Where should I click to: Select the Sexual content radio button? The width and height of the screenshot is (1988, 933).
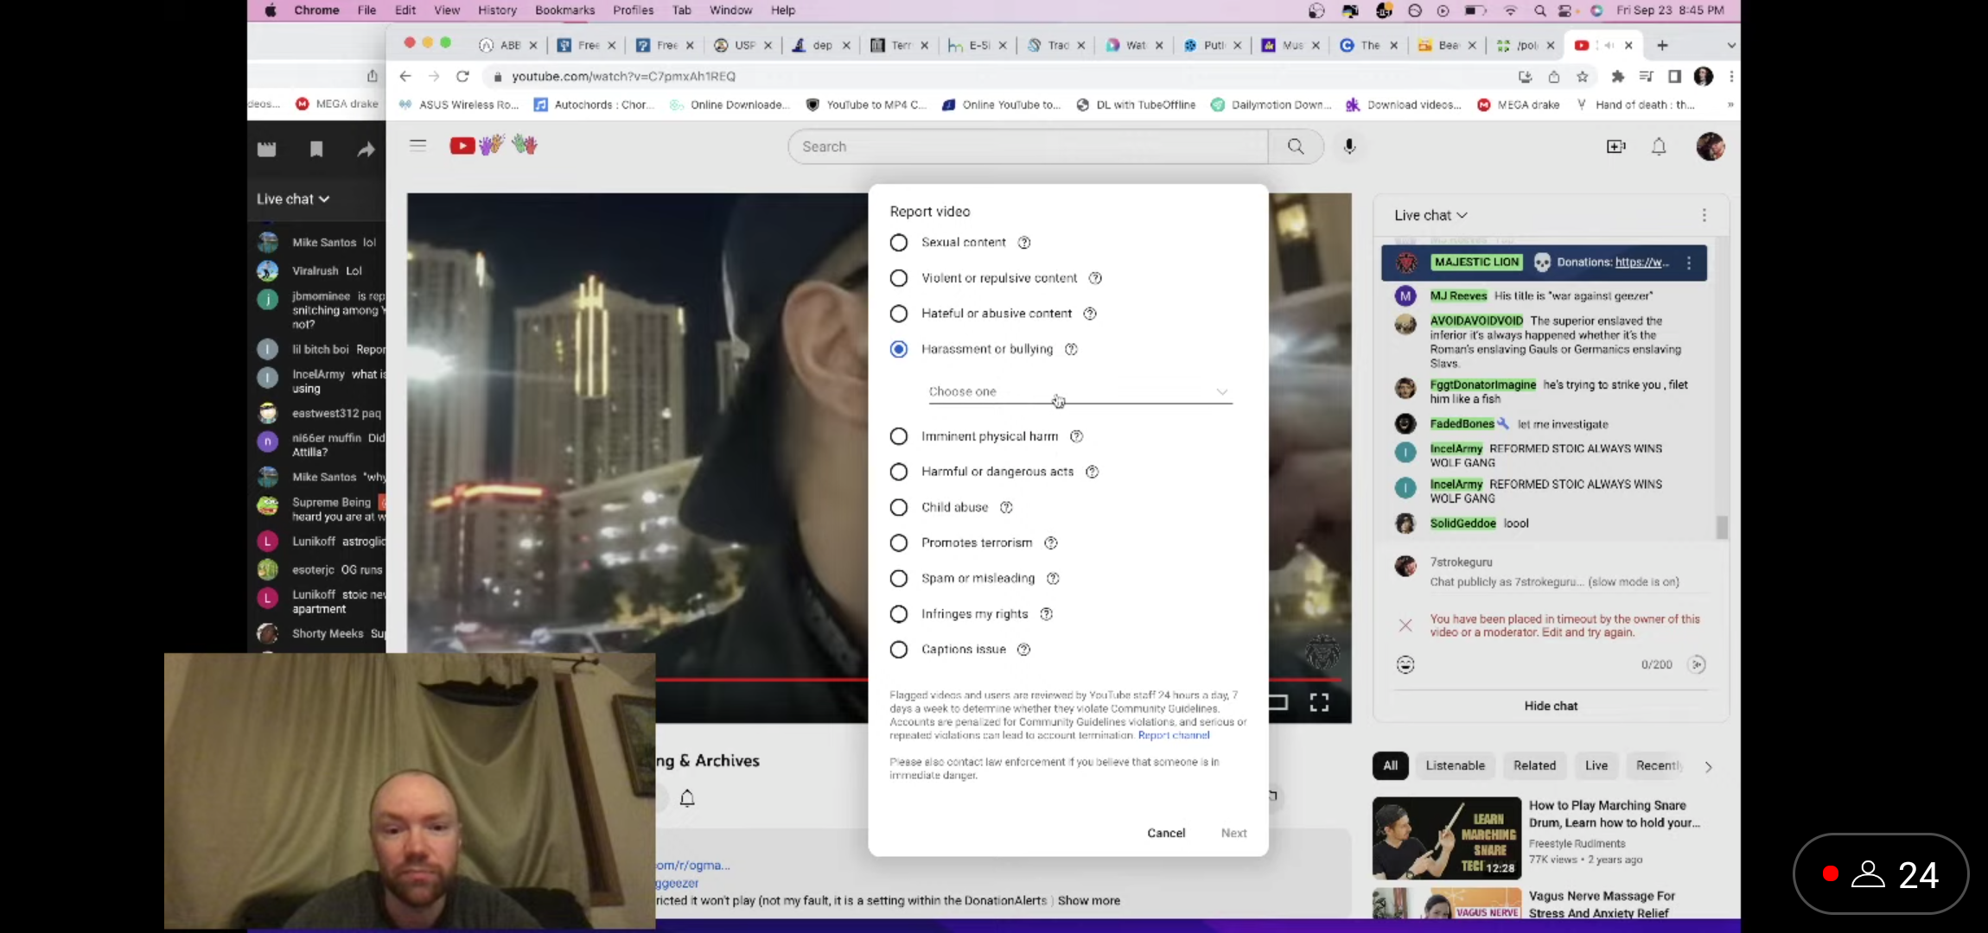point(899,243)
